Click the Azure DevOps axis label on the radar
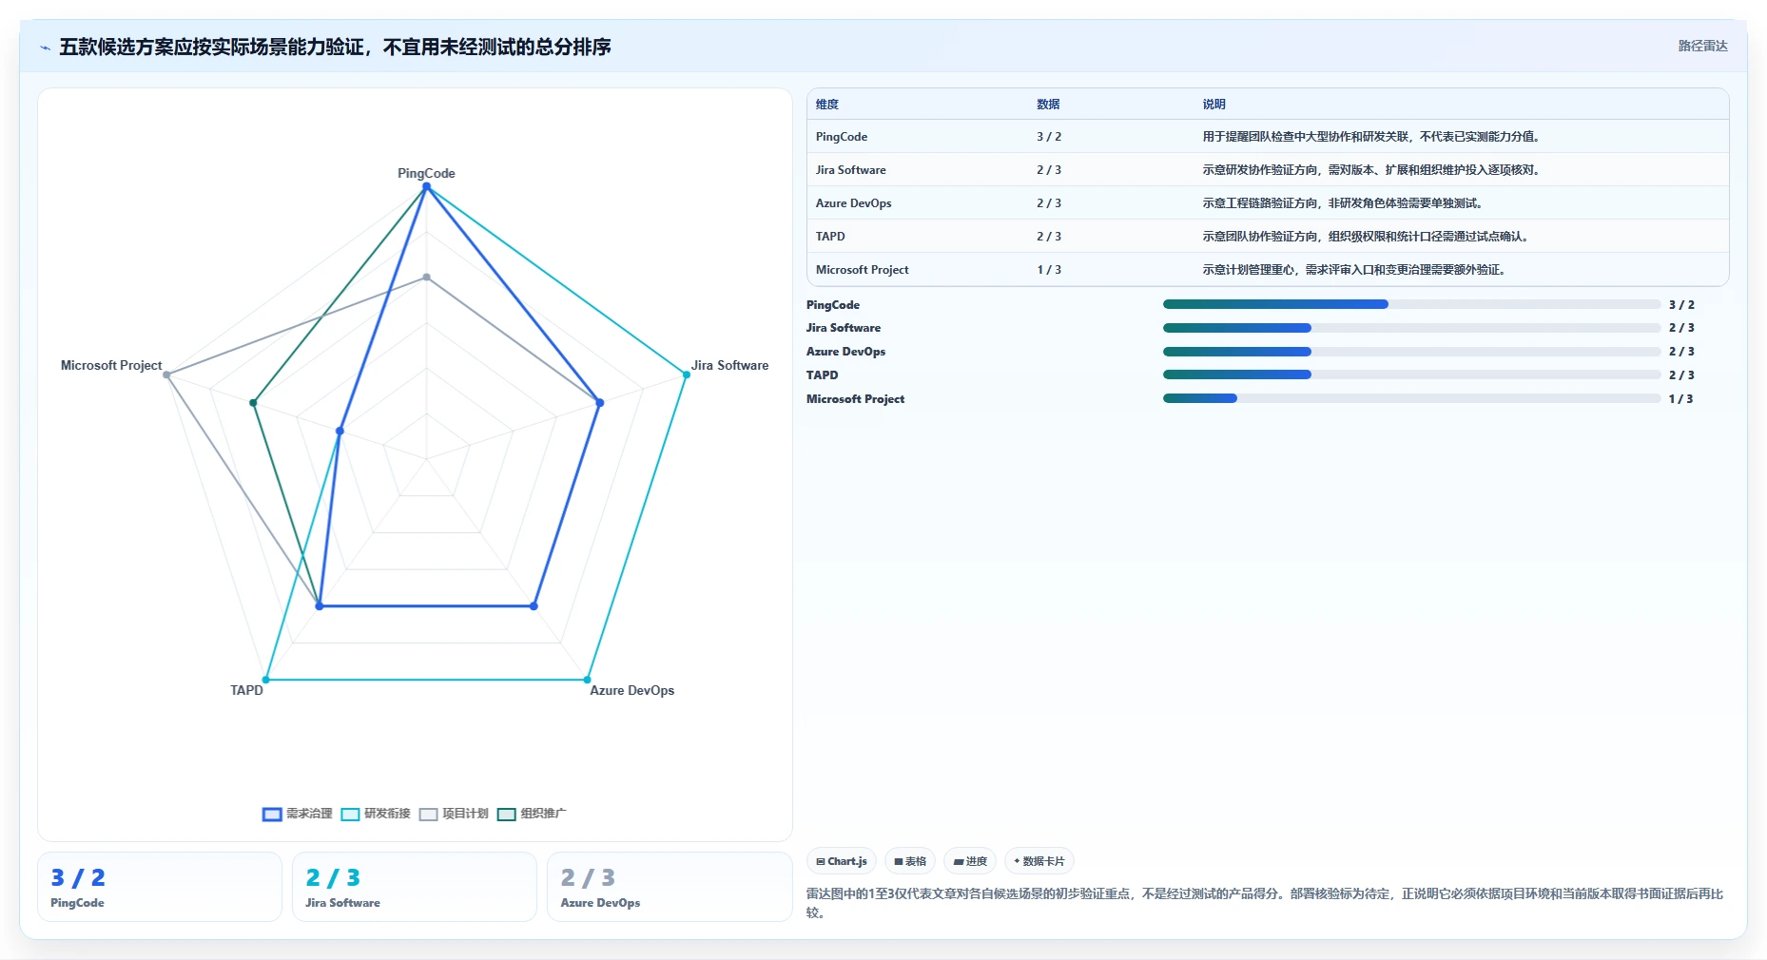Viewport: 1767px width, 960px height. pyautogui.click(x=631, y=690)
